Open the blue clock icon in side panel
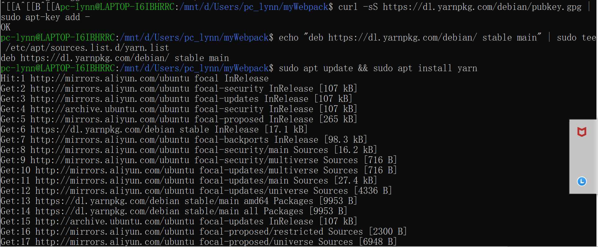The height and width of the screenshot is (247, 598). click(x=582, y=181)
